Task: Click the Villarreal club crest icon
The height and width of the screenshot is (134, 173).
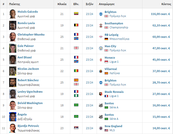Action: (x=101, y=71)
